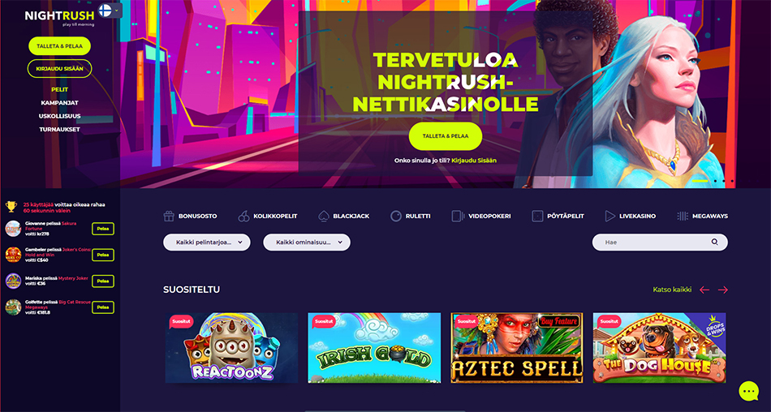Click the search magnifier icon
771x412 pixels.
[714, 242]
